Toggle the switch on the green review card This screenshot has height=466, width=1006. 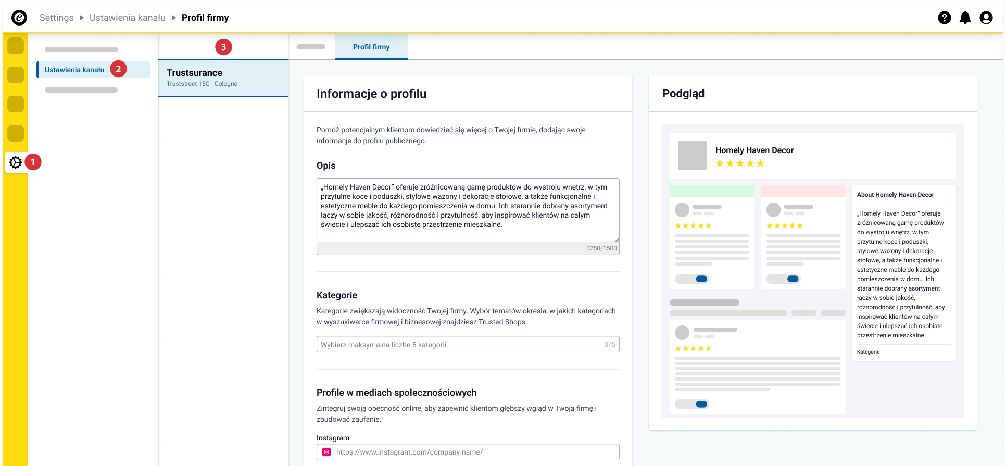tap(693, 279)
